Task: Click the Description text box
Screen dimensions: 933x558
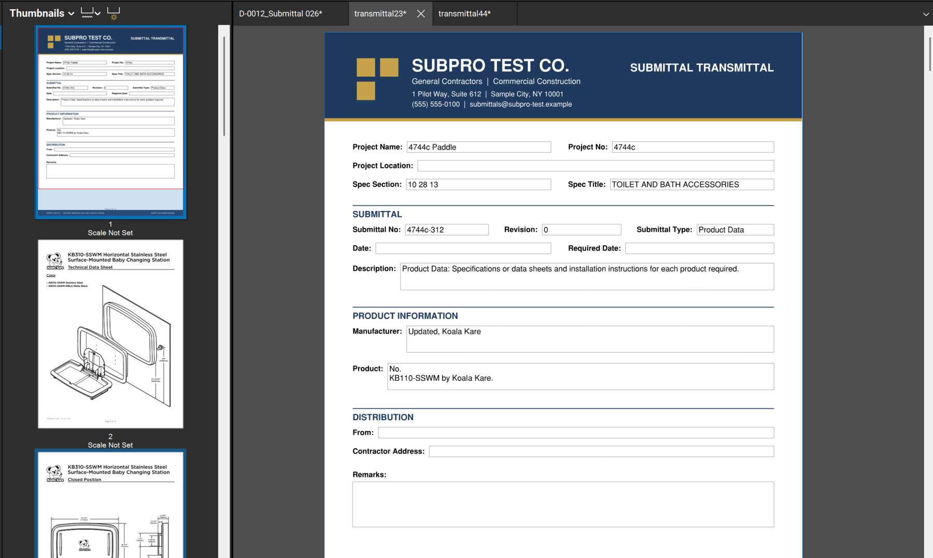Action: click(x=587, y=277)
